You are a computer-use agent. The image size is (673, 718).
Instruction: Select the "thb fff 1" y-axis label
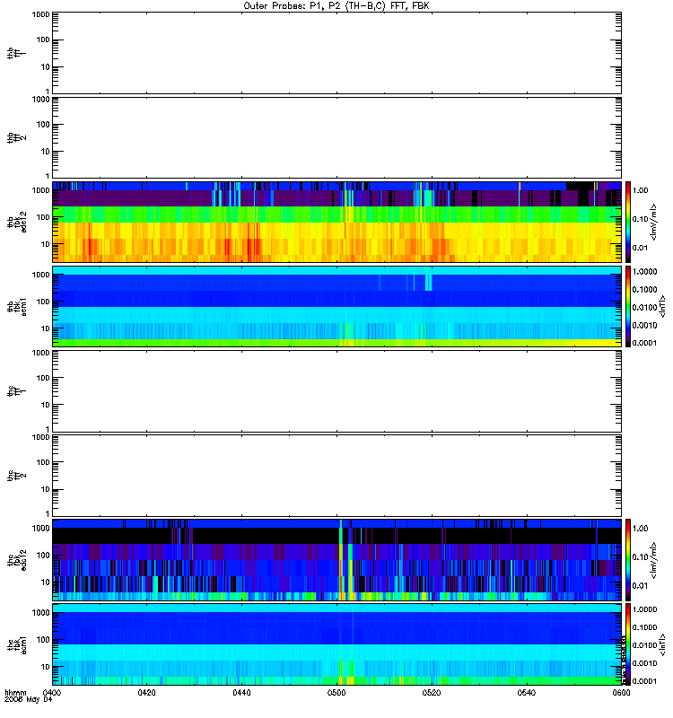(16, 53)
